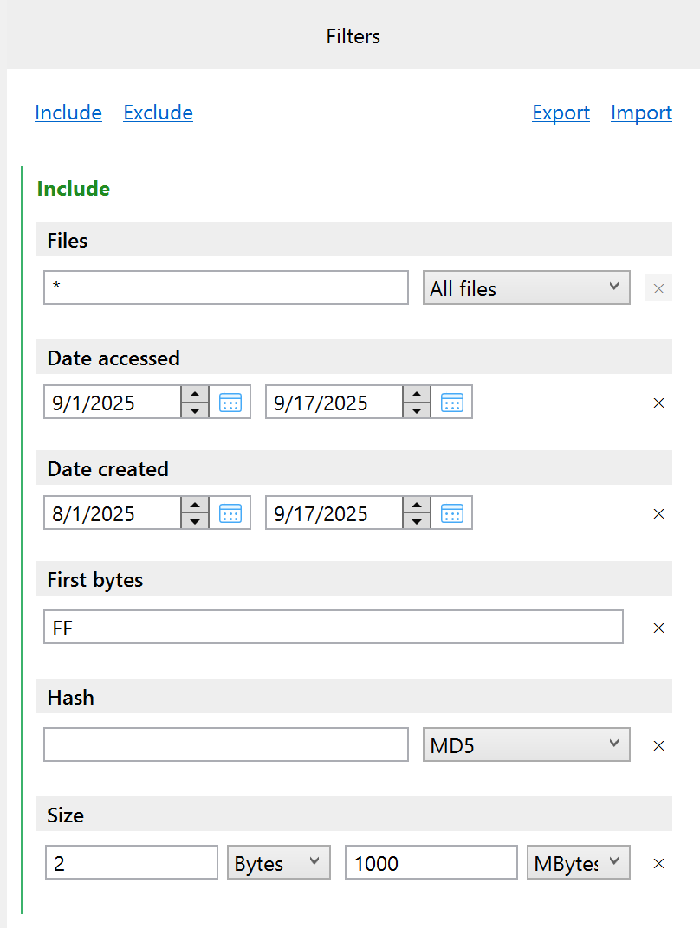Open the calendar picker for Date created start
Viewport: 700px width, 928px height.
click(230, 512)
